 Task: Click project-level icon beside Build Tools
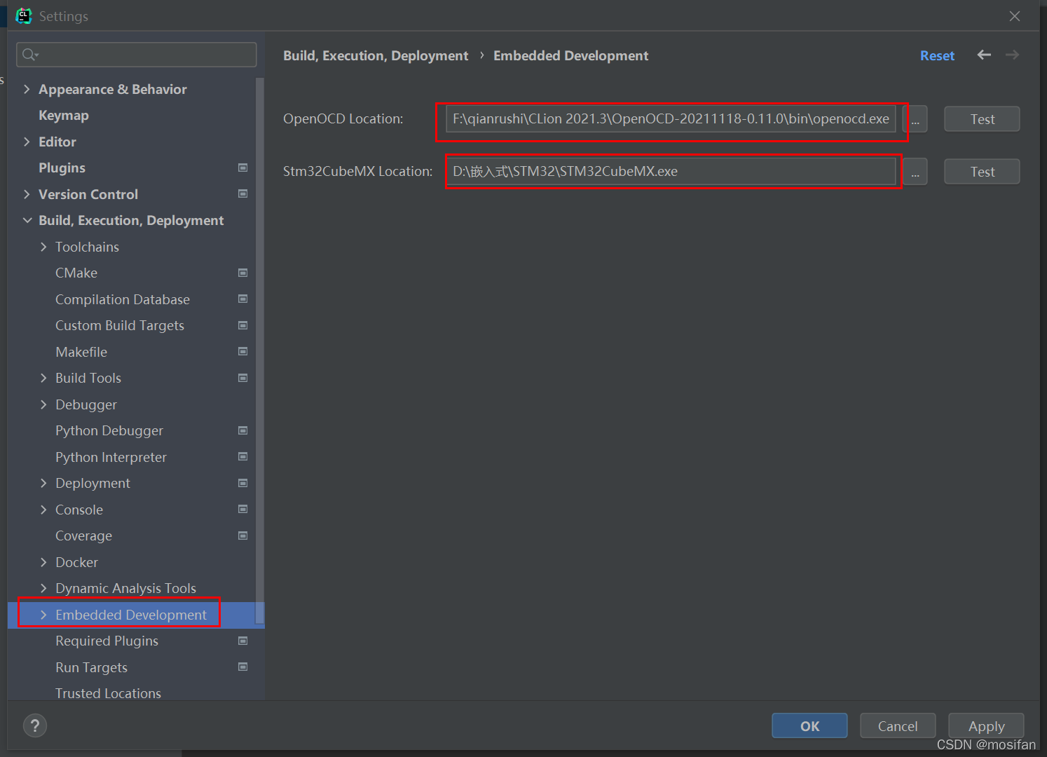point(243,378)
